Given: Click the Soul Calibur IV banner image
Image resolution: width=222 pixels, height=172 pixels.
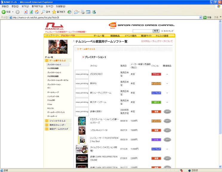Looking at the screenshot, I should pos(58,47).
